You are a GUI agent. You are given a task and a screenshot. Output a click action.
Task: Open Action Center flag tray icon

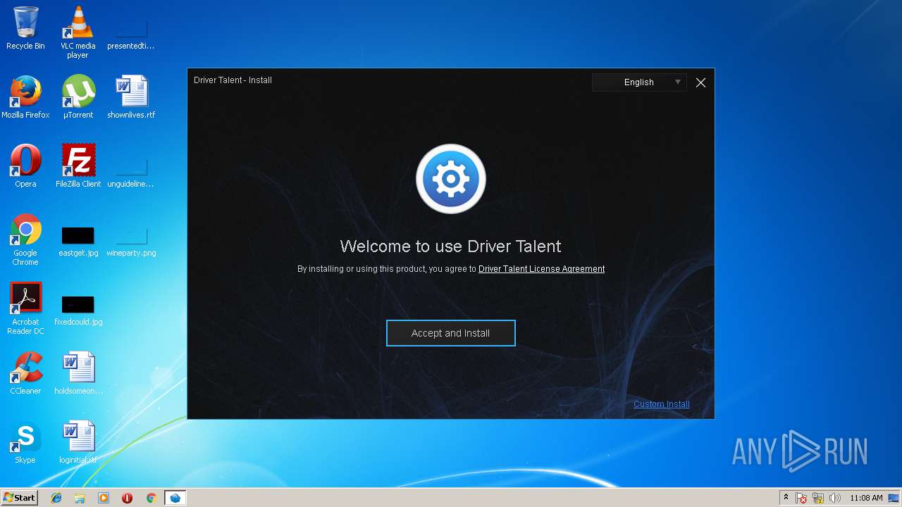click(802, 498)
